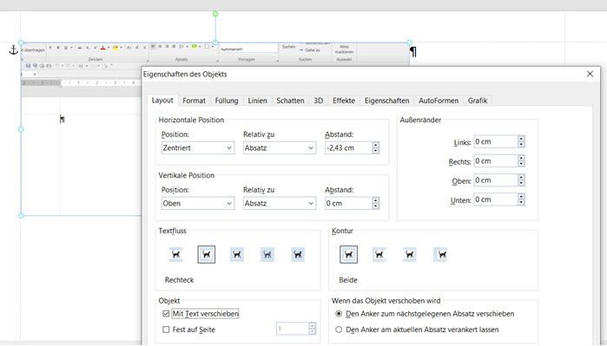This screenshot has height=346, width=607.
Task: Select Den Anker zum nächstgelegenen Absatz verschieben
Action: pyautogui.click(x=339, y=314)
